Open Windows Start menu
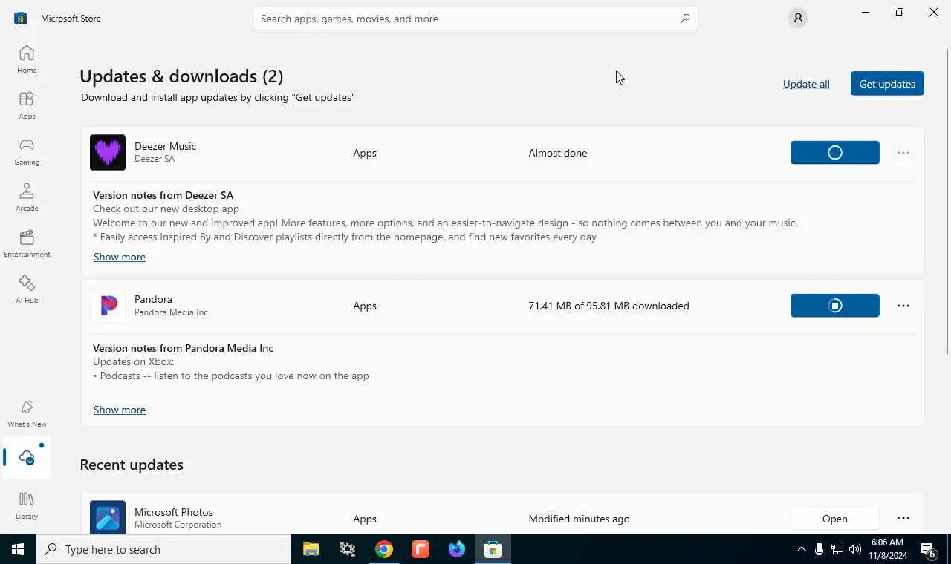 point(18,549)
